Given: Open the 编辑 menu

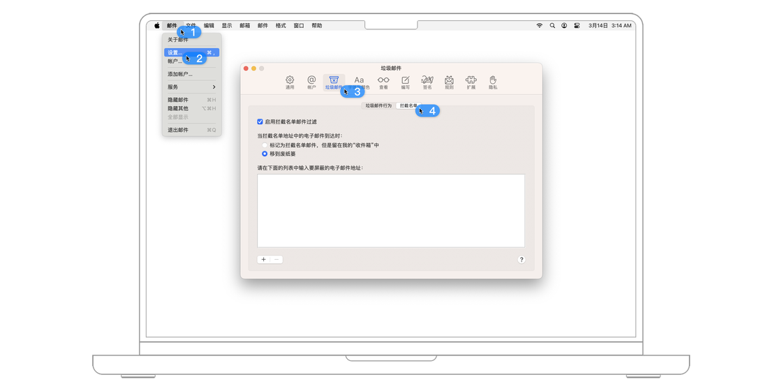Looking at the screenshot, I should click(x=209, y=25).
